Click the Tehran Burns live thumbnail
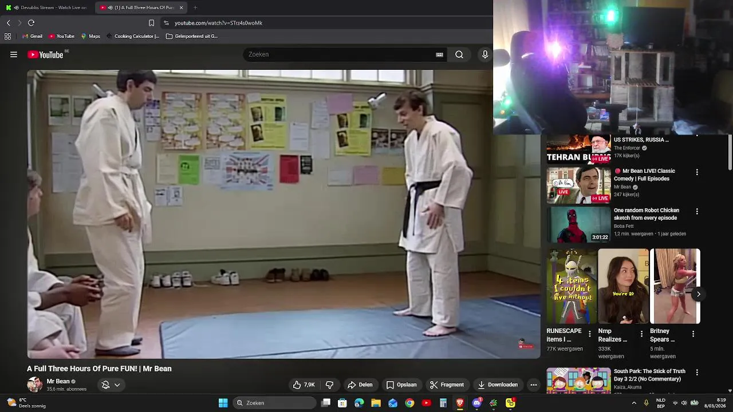 [578, 150]
